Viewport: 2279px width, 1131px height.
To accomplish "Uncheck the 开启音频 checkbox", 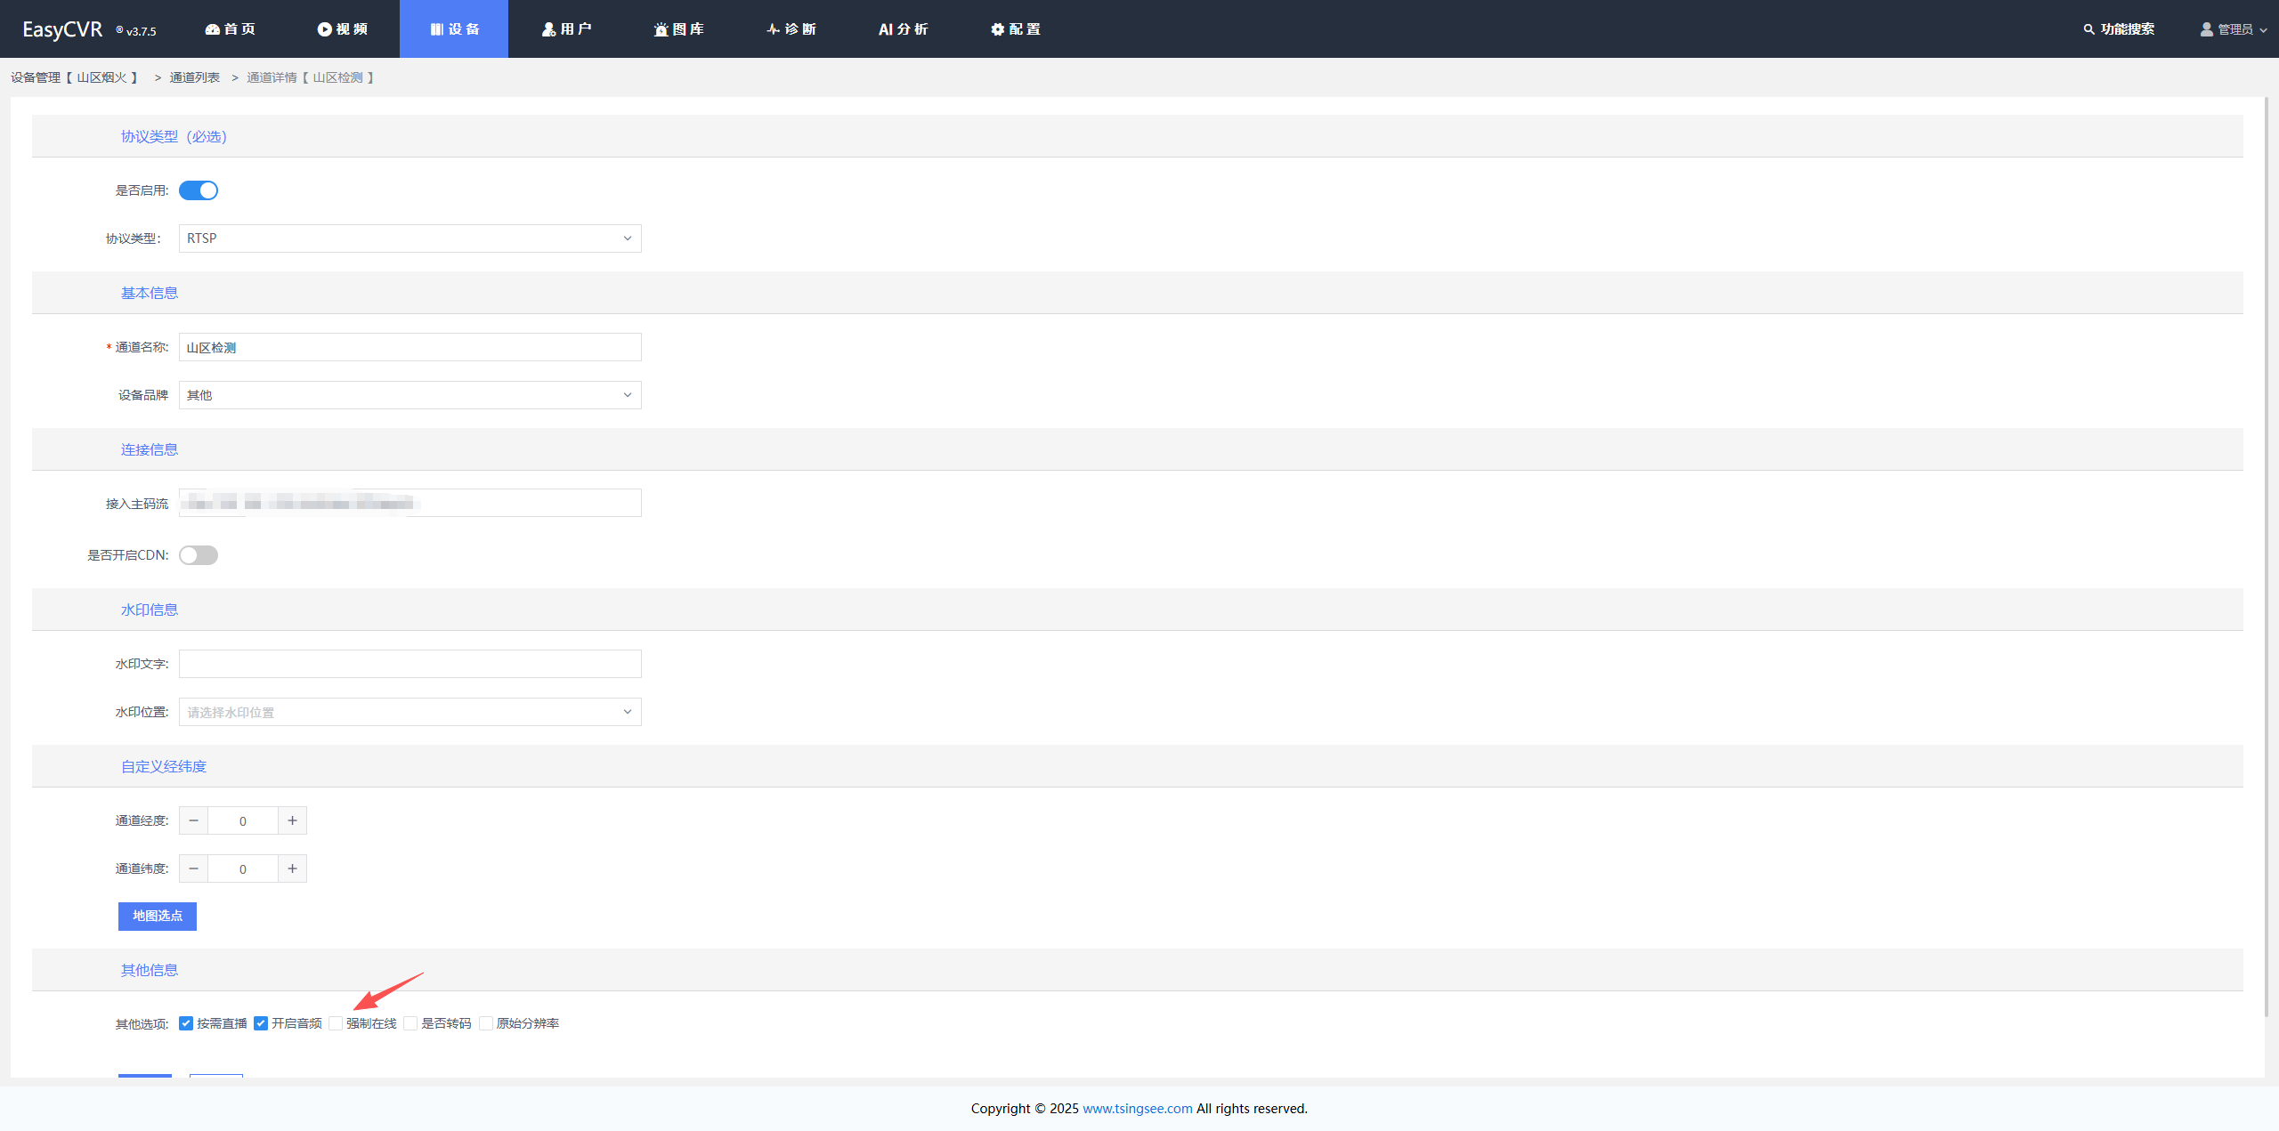I will pos(261,1023).
